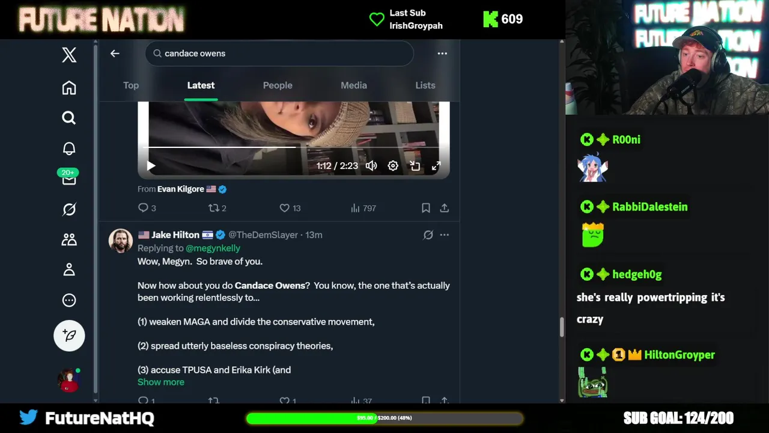Click the Kick logo with 609 count
The height and width of the screenshot is (433, 769).
pos(503,19)
